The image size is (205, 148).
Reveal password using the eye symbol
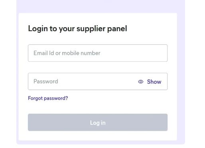tap(141, 82)
